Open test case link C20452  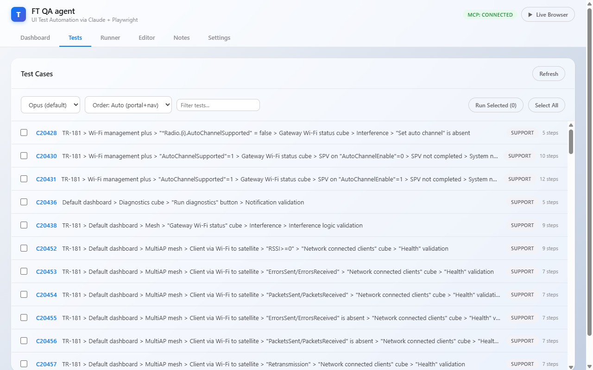46,248
